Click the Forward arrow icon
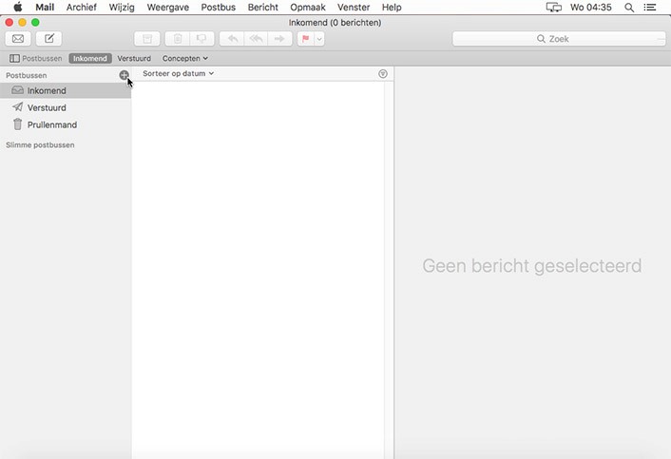This screenshot has width=671, height=459. tap(279, 39)
